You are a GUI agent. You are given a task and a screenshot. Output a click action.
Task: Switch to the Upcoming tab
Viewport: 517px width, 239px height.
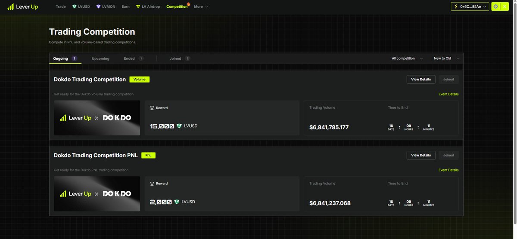(100, 58)
